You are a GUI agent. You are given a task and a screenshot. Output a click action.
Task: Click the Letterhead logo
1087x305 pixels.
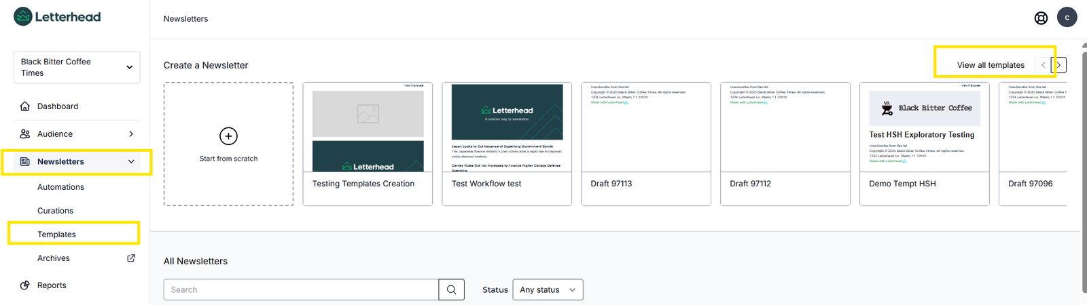pyautogui.click(x=57, y=16)
